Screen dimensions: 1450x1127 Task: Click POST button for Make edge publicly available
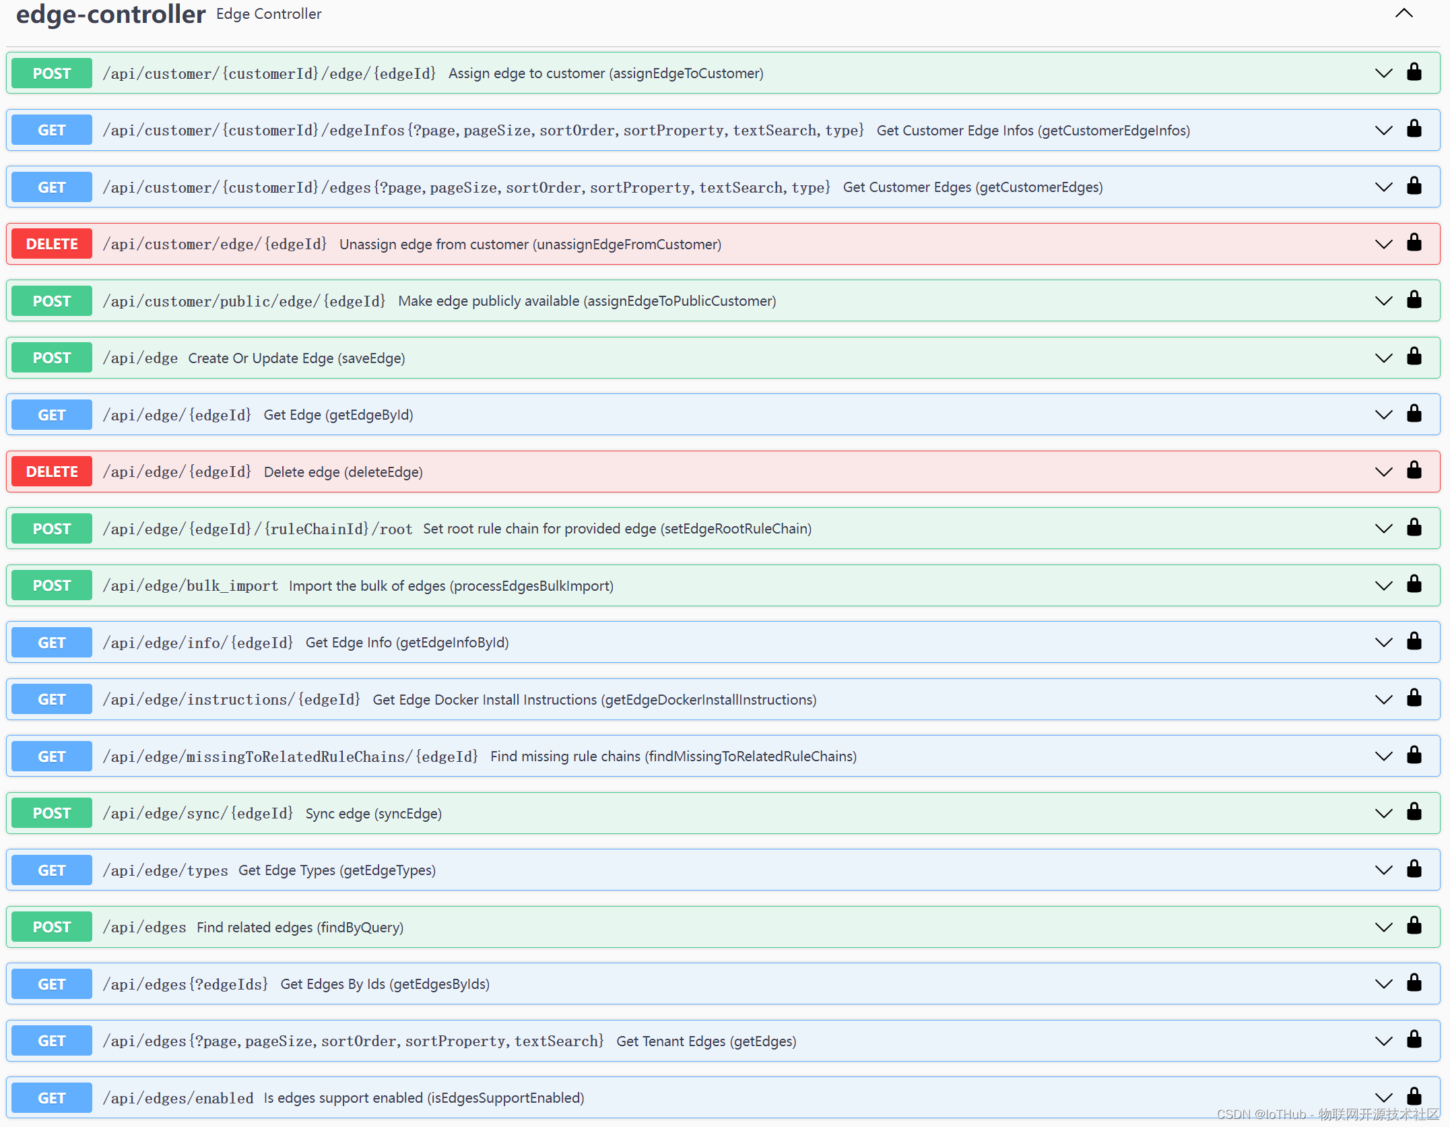(52, 301)
